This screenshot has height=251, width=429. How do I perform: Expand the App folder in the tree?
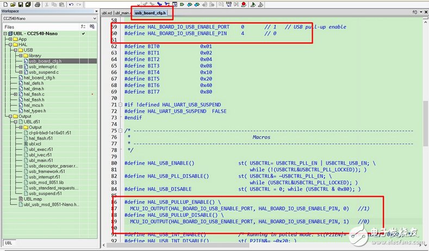(x=10, y=40)
